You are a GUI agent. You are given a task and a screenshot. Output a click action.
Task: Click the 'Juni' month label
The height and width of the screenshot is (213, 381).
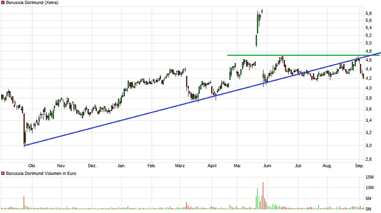point(267,166)
